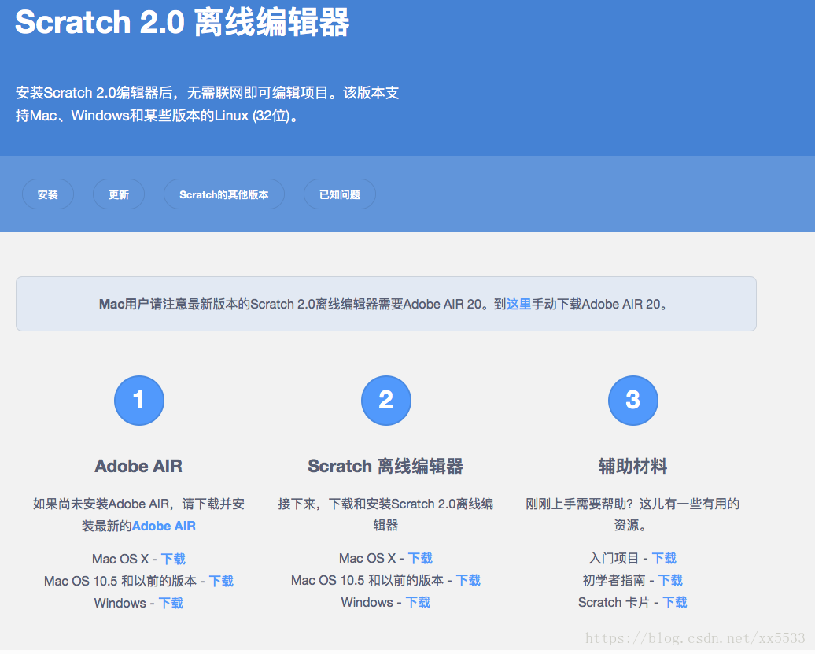Screen dimensions: 815x654
Task: Download Adobe AIR for Mac OS 10.5
Action: [221, 581]
